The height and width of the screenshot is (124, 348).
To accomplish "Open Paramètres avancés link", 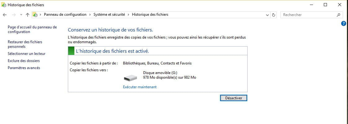I will coord(24,68).
